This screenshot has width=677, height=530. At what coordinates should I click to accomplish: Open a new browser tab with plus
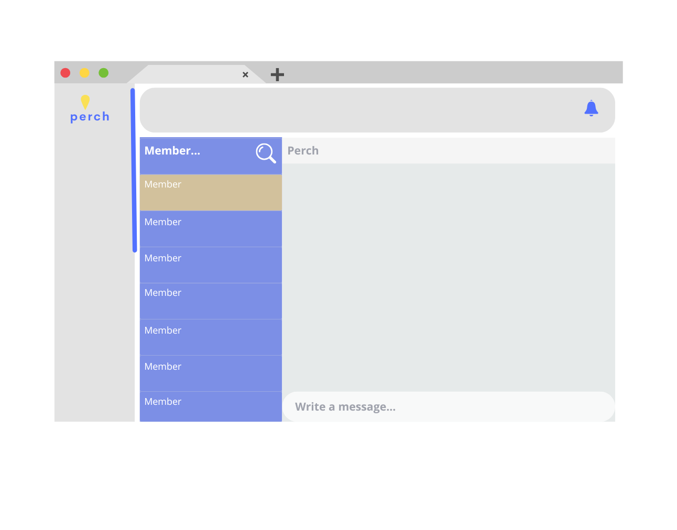click(277, 74)
